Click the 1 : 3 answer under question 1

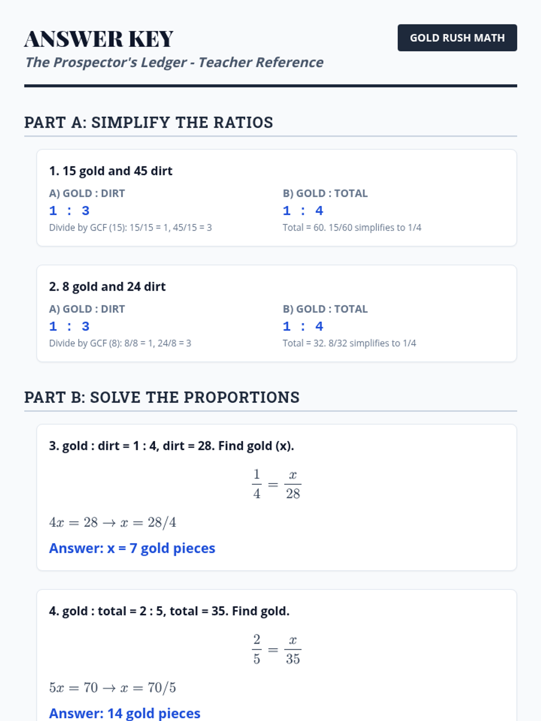69,211
